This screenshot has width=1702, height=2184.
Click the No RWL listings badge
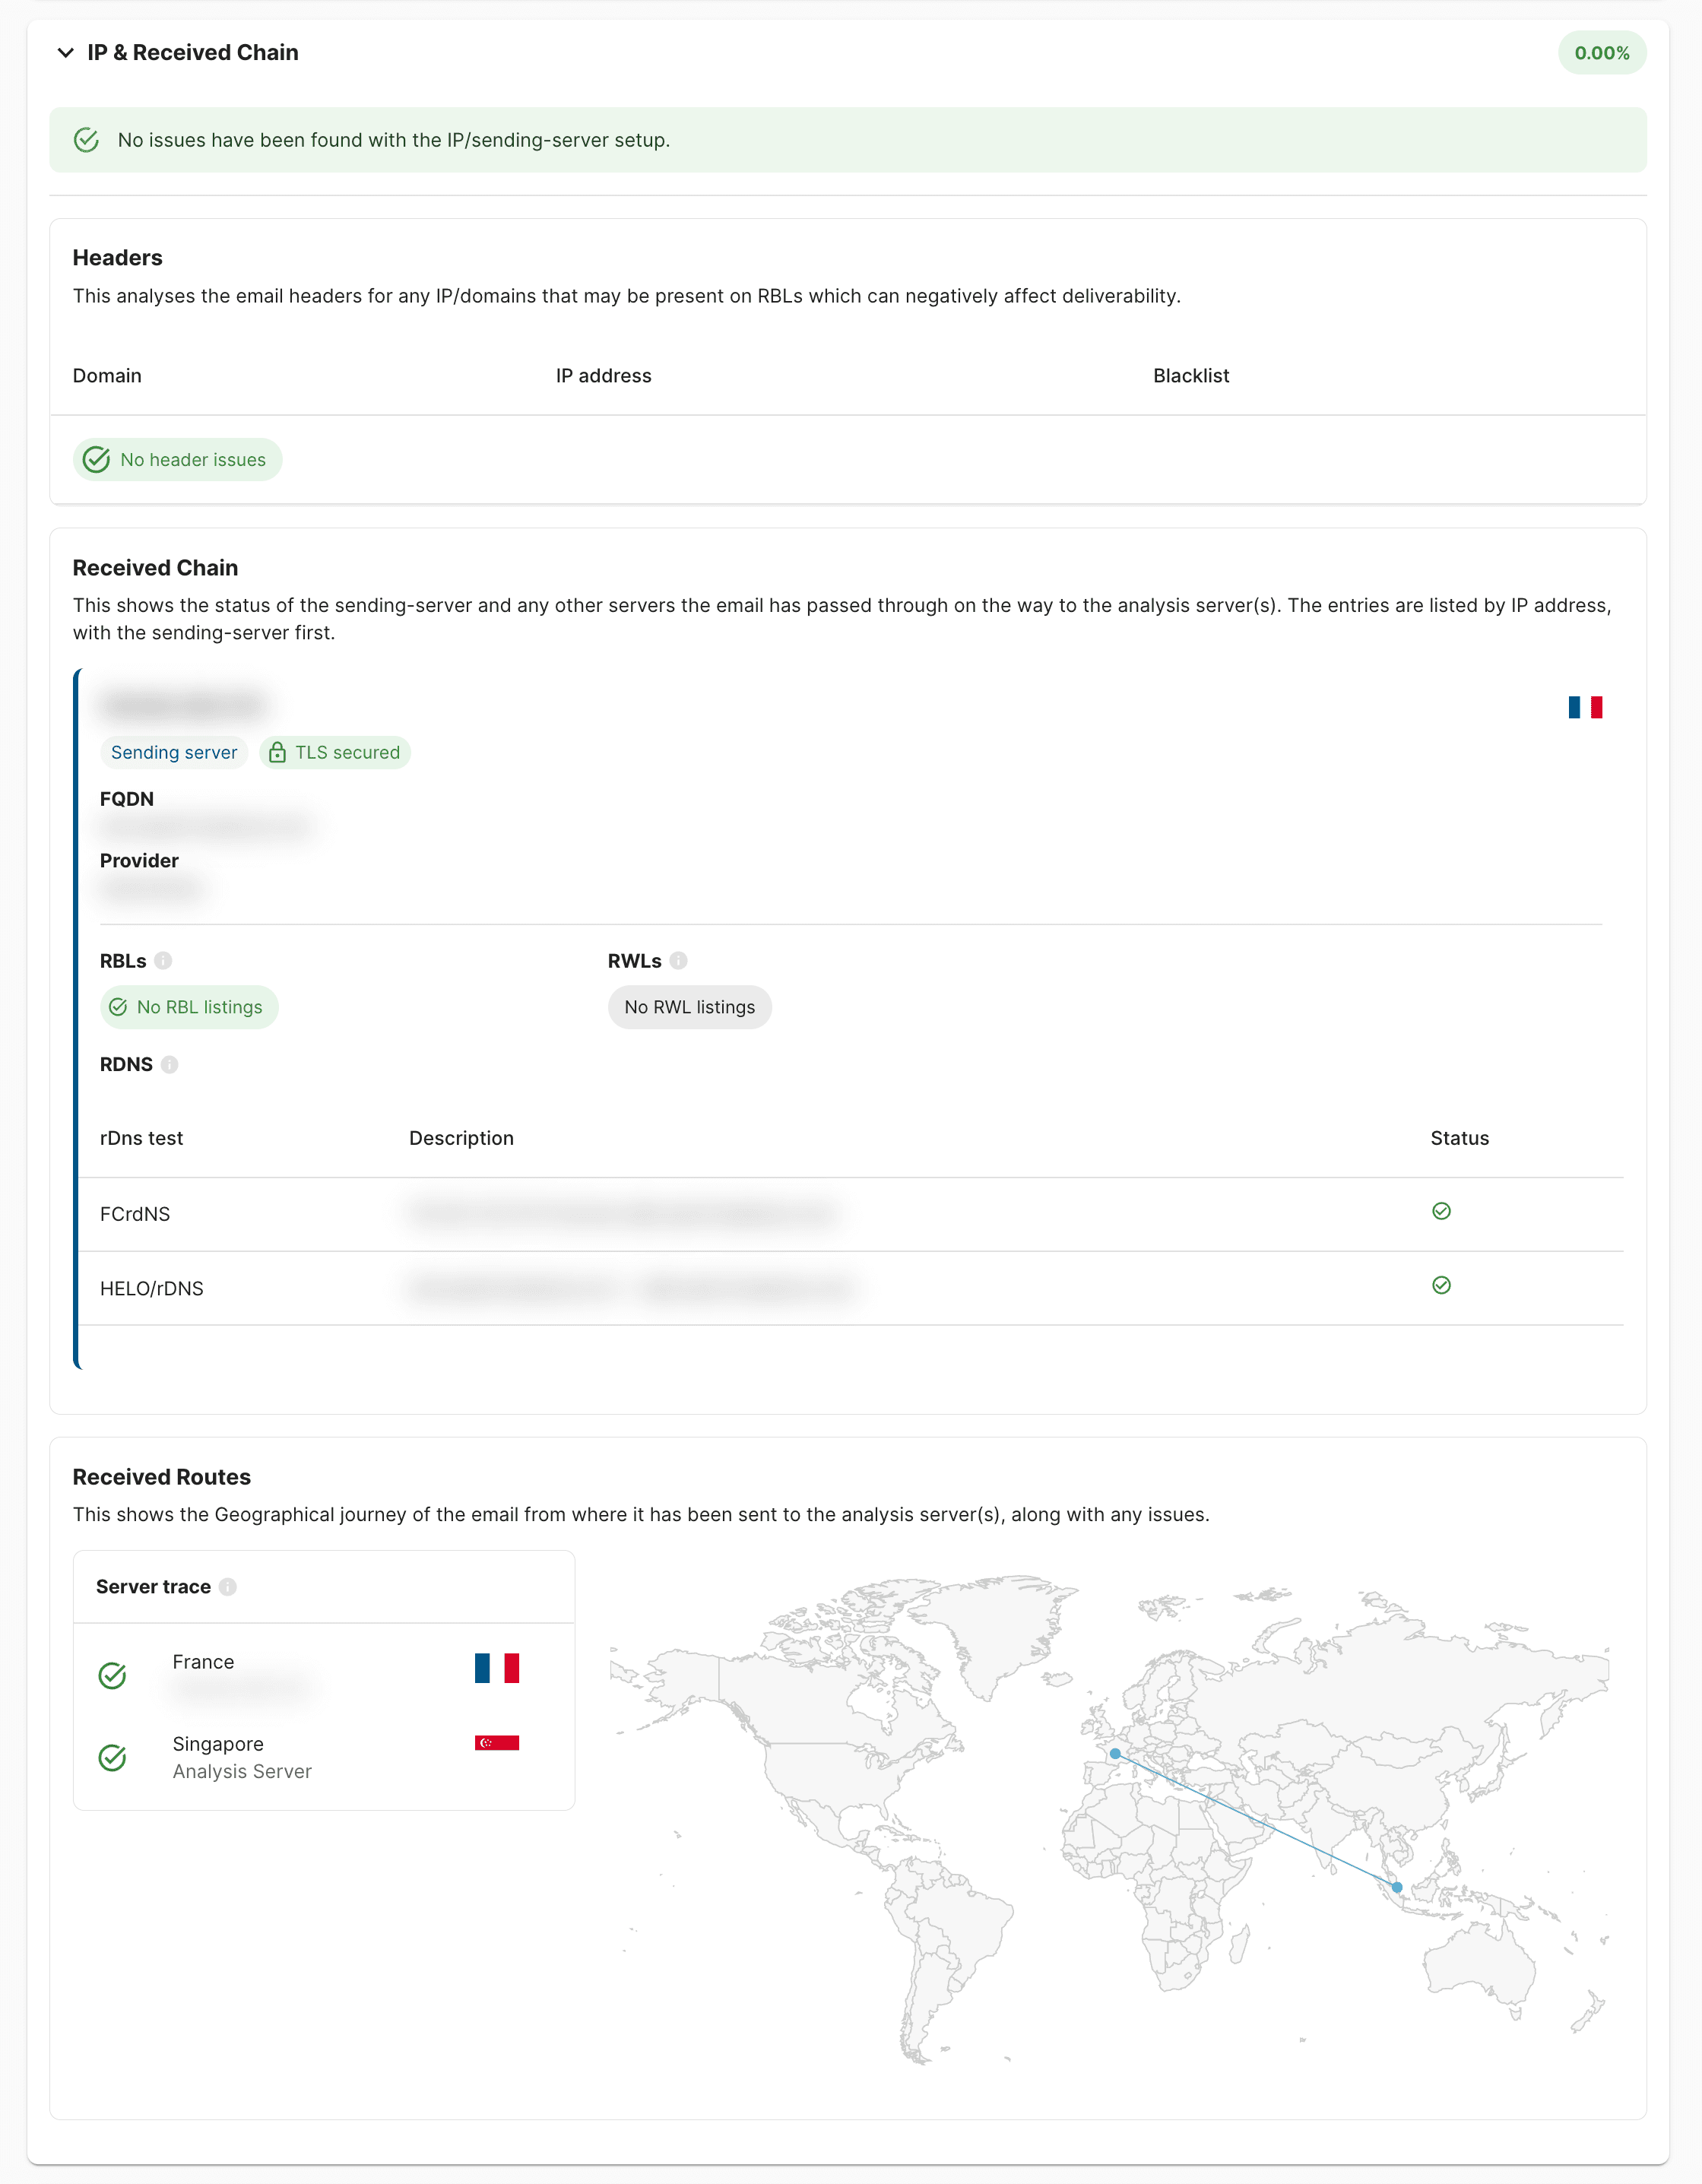[x=689, y=1007]
